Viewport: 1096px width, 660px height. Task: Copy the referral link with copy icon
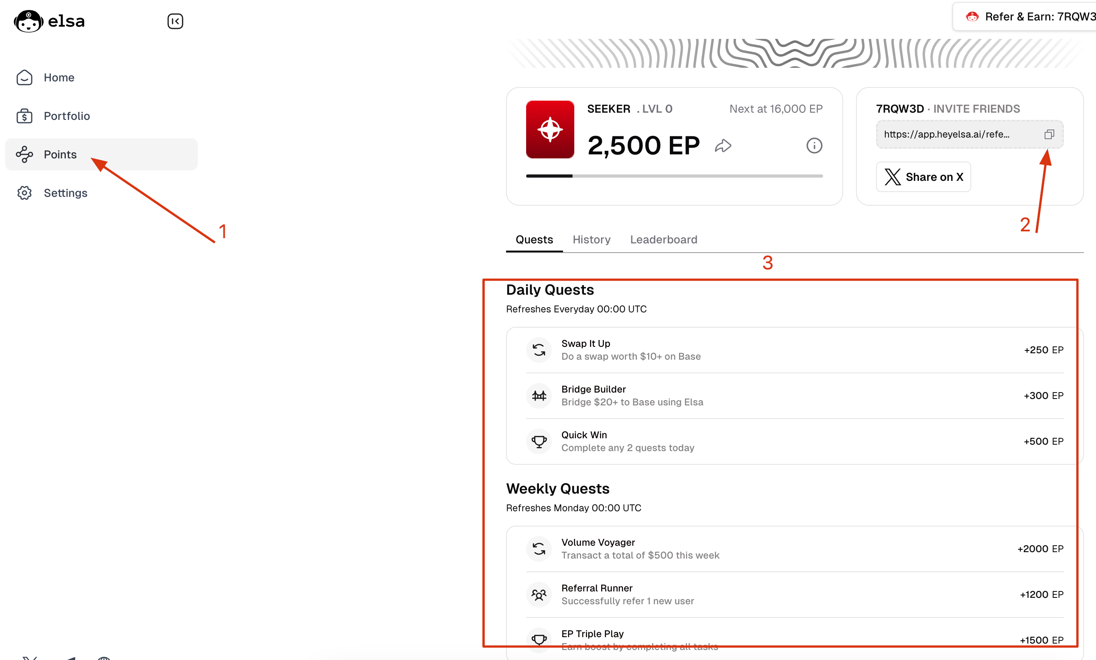[x=1049, y=134]
